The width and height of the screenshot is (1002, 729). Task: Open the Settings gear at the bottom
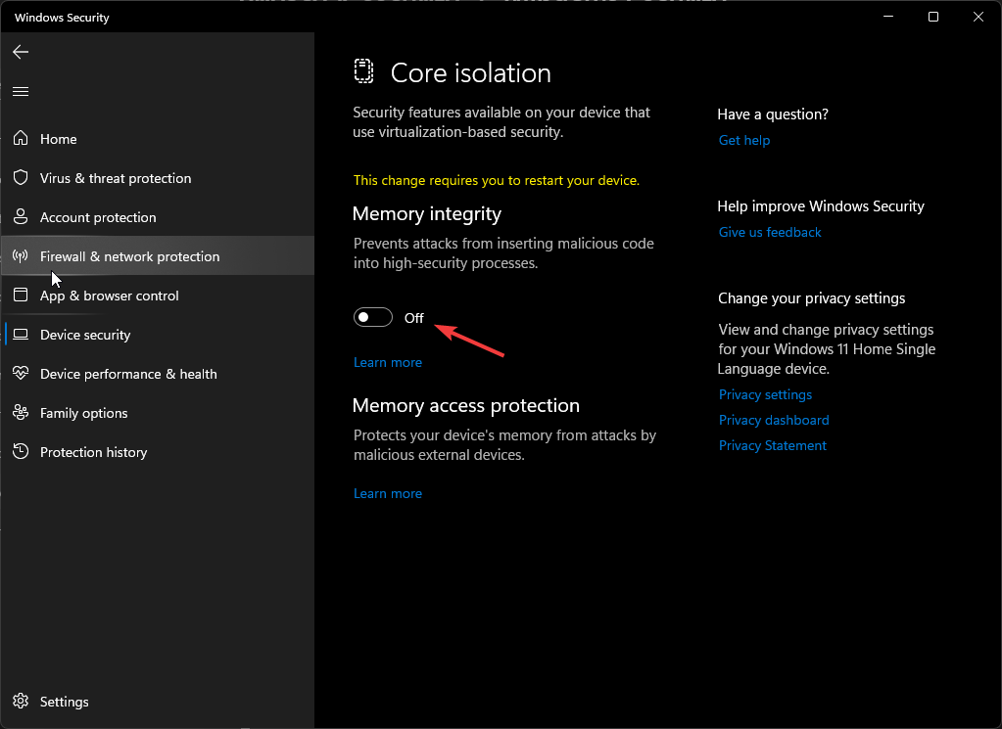[x=22, y=701]
